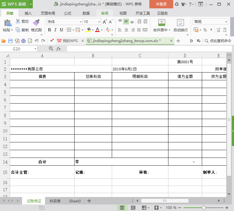
Task: Switch to the 数据 tab
Action: (x=86, y=13)
